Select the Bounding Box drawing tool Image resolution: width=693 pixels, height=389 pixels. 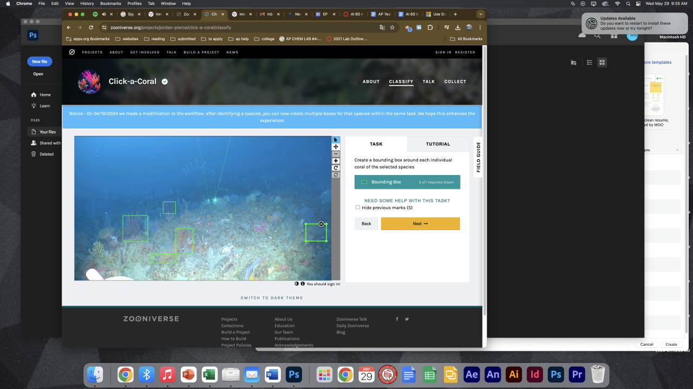coord(407,182)
